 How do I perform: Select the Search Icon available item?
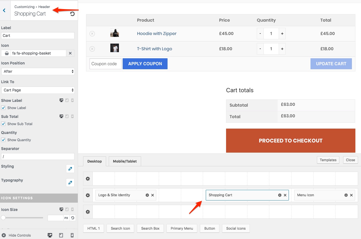(121, 228)
